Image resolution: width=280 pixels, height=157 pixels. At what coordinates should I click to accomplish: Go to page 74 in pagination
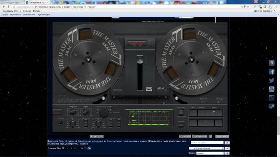coord(82,148)
